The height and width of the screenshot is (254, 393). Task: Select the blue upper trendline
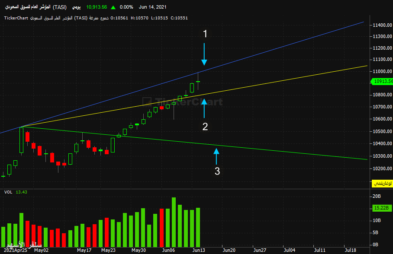276,49
